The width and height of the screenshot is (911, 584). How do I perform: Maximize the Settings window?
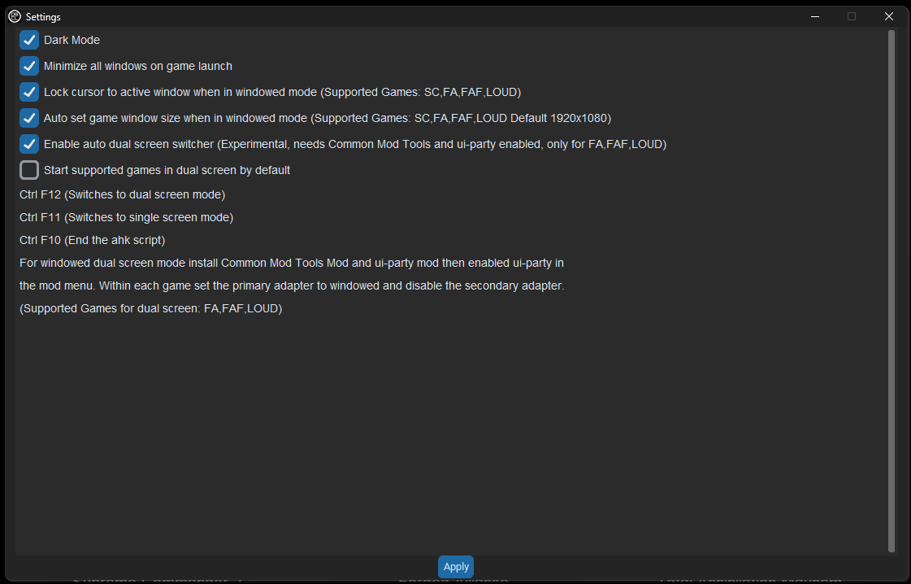pyautogui.click(x=852, y=16)
